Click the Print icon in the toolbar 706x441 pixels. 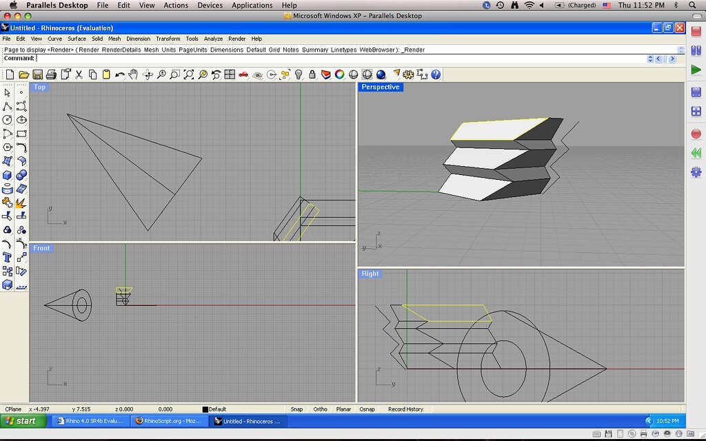51,74
